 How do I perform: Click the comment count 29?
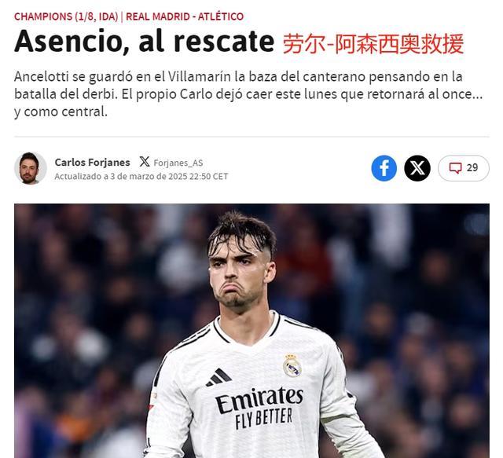tap(472, 168)
